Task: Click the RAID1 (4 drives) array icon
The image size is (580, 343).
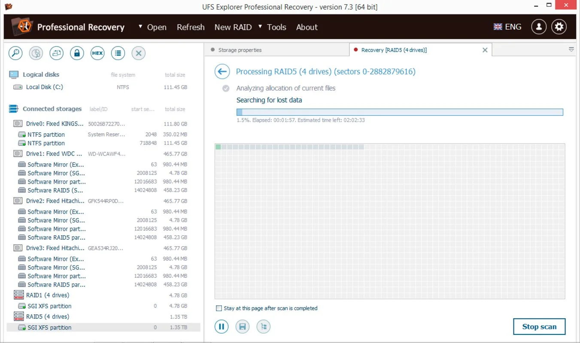Action: [x=18, y=295]
